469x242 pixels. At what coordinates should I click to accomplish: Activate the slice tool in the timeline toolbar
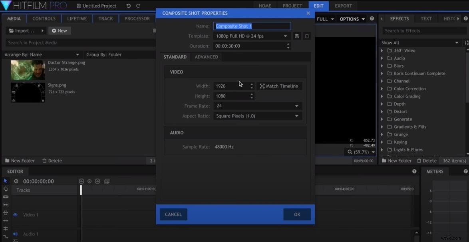pos(5,197)
